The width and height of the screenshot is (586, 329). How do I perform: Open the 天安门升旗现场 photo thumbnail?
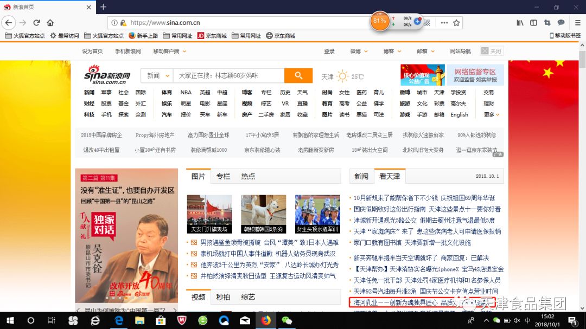(209, 214)
